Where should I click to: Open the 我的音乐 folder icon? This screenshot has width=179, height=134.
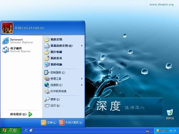[47, 58]
